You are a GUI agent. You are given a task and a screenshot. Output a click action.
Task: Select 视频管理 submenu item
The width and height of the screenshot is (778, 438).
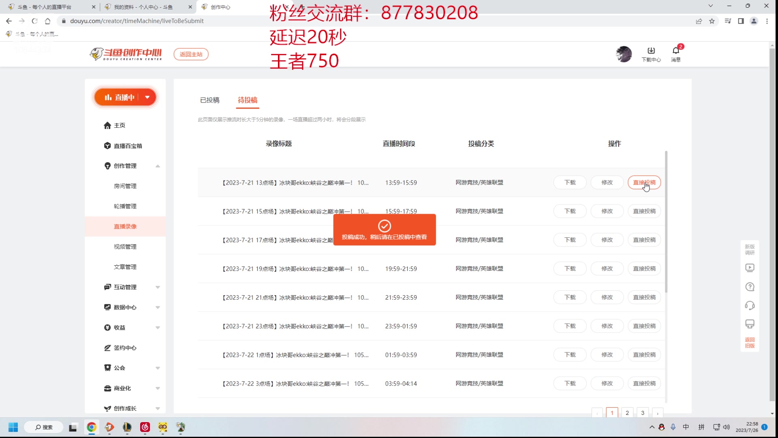pyautogui.click(x=125, y=247)
